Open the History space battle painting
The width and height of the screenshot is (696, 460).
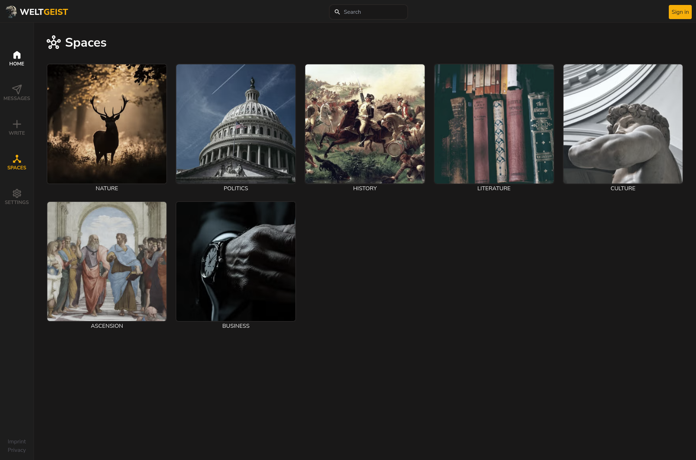[x=365, y=124]
